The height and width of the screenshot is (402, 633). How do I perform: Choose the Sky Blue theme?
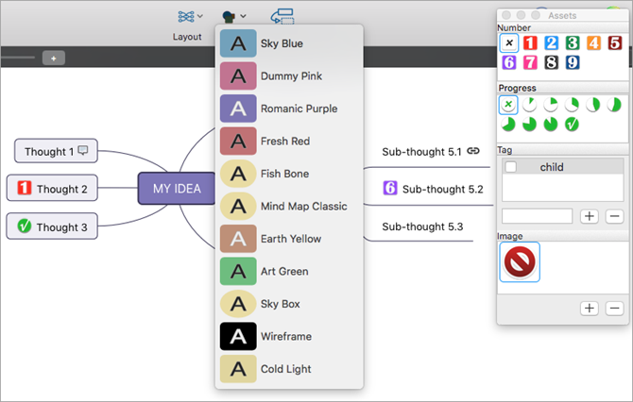(x=289, y=43)
